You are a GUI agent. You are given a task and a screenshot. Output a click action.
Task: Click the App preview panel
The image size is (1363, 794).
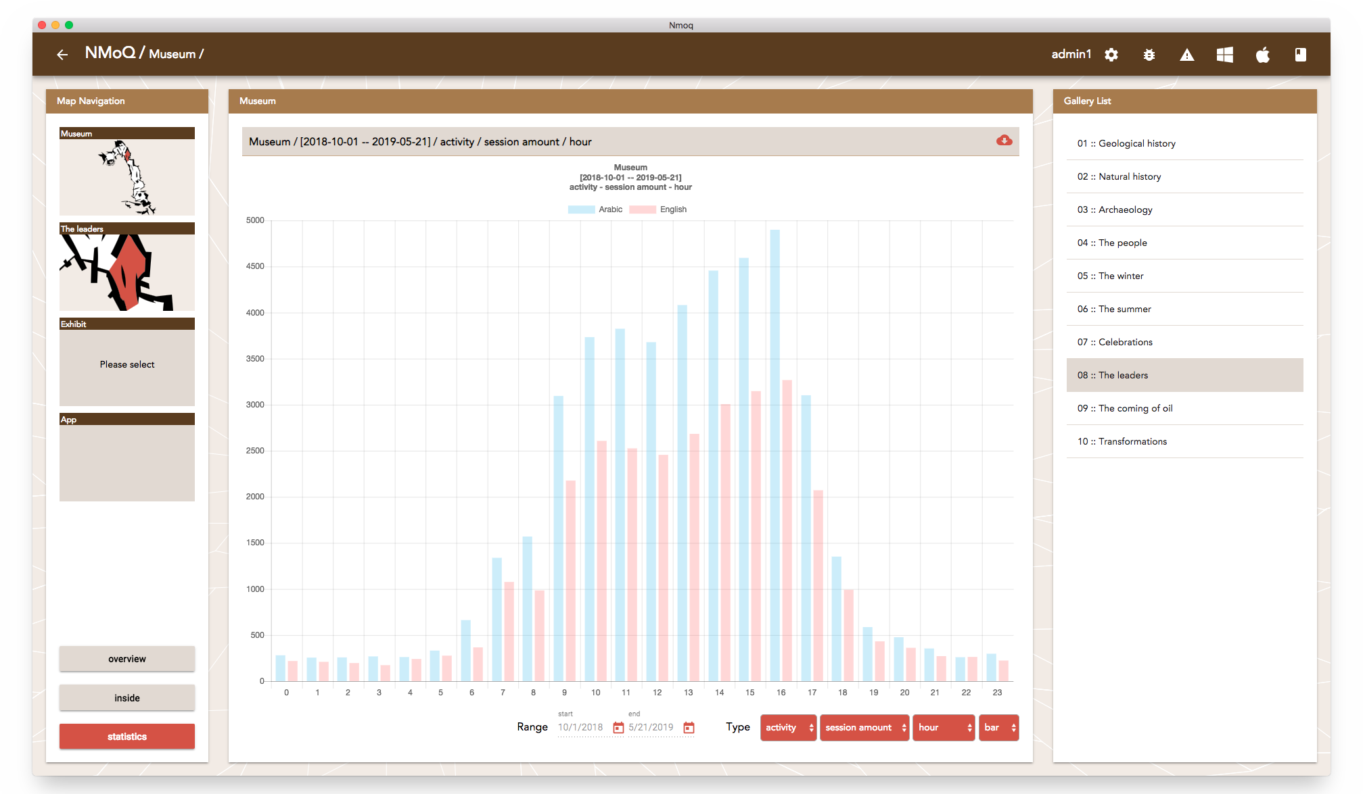point(127,457)
